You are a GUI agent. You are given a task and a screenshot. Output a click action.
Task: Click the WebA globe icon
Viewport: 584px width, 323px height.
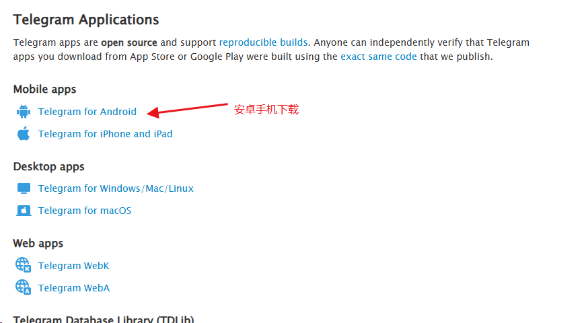(23, 287)
